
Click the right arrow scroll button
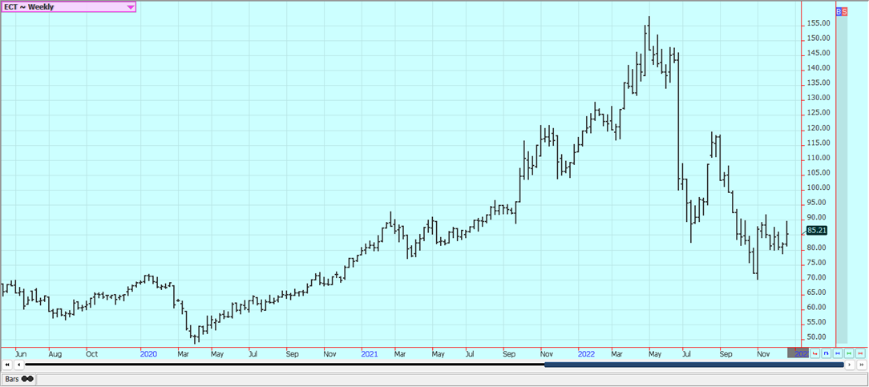tap(850, 365)
